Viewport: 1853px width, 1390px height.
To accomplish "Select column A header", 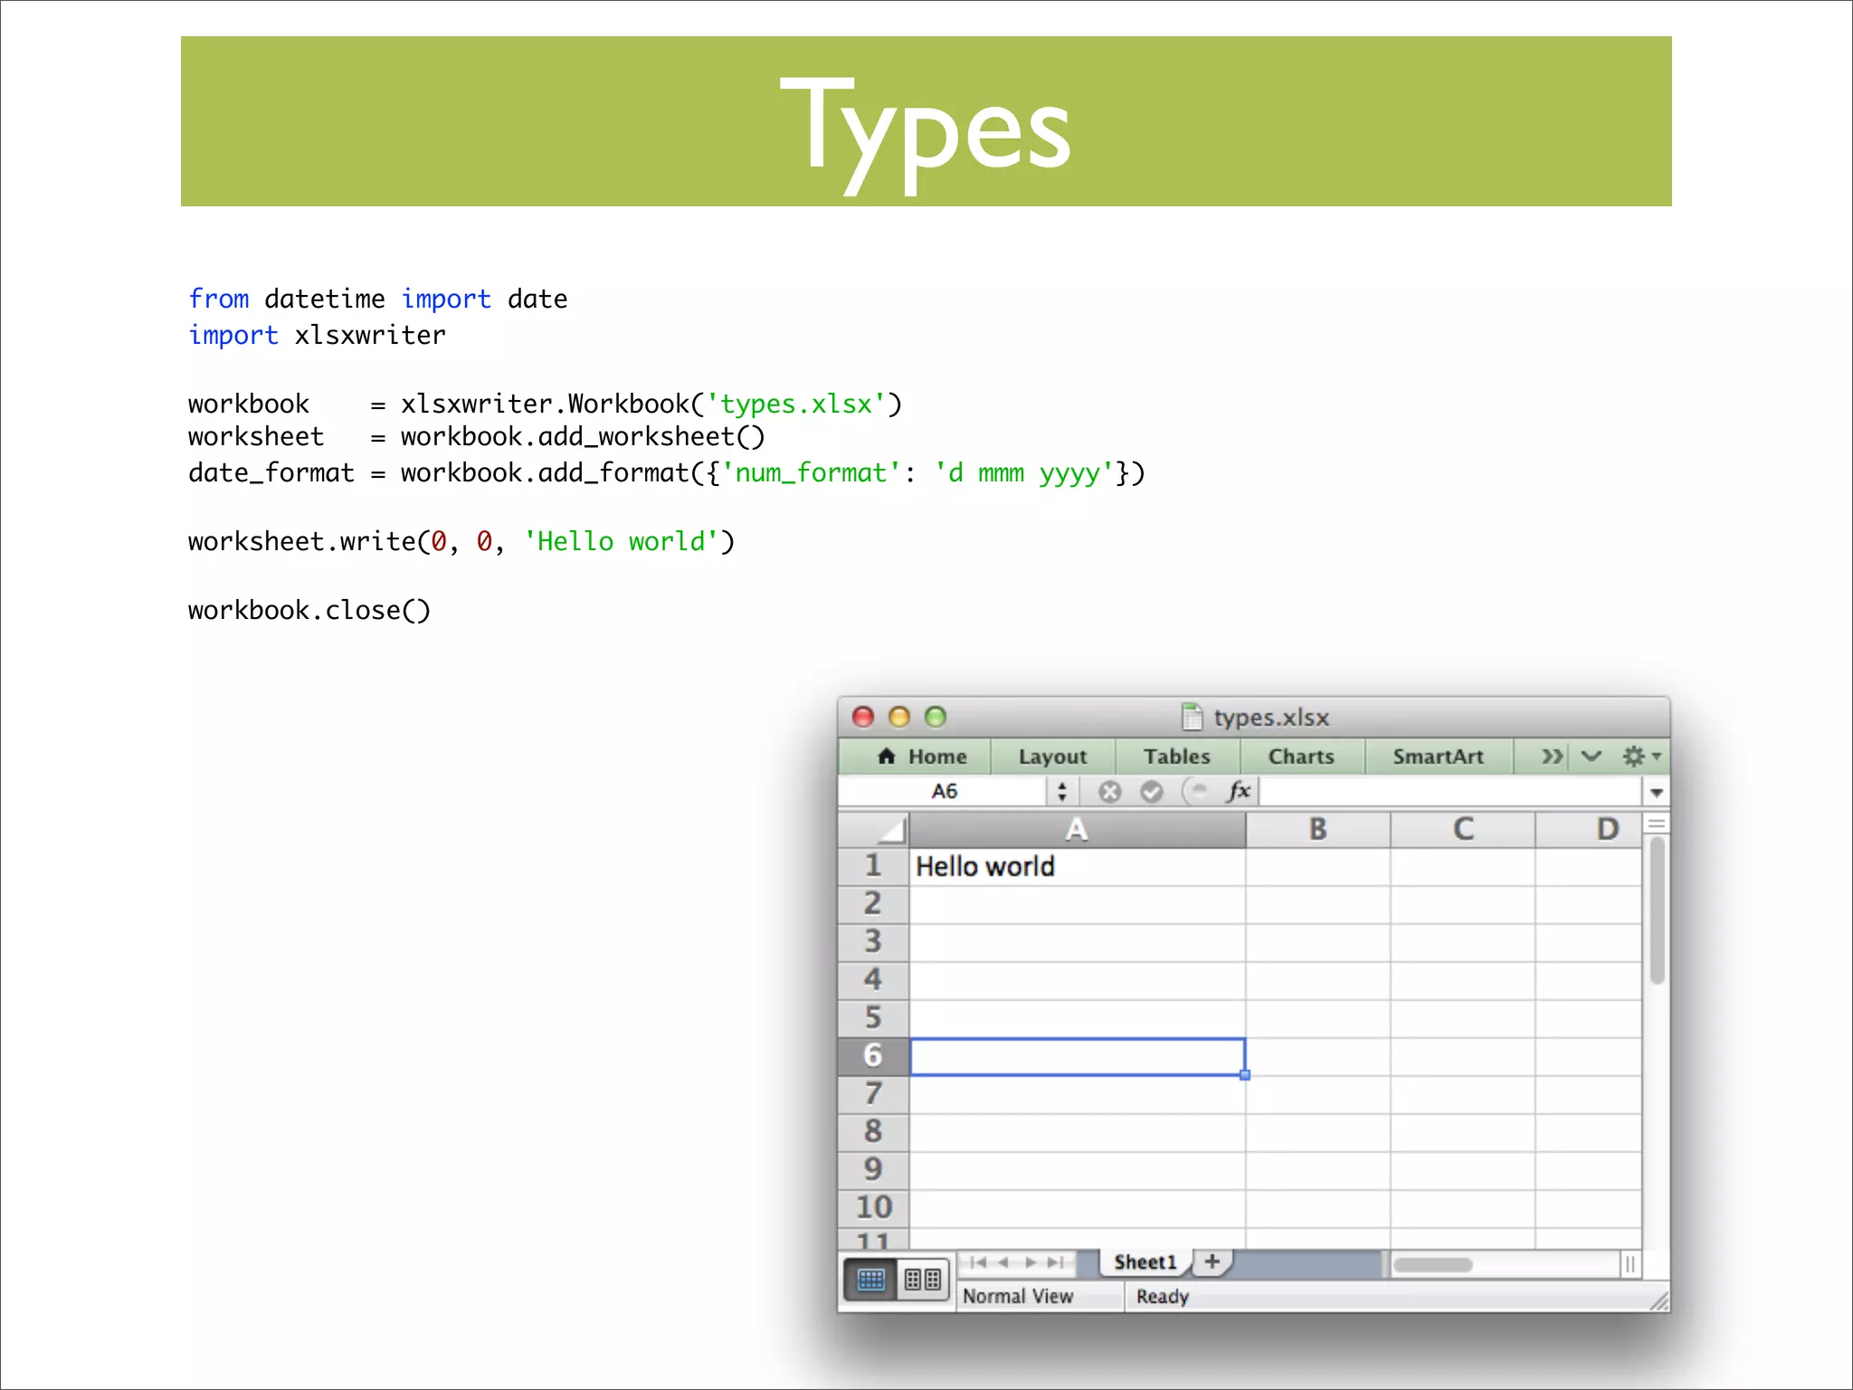I will (x=1077, y=829).
